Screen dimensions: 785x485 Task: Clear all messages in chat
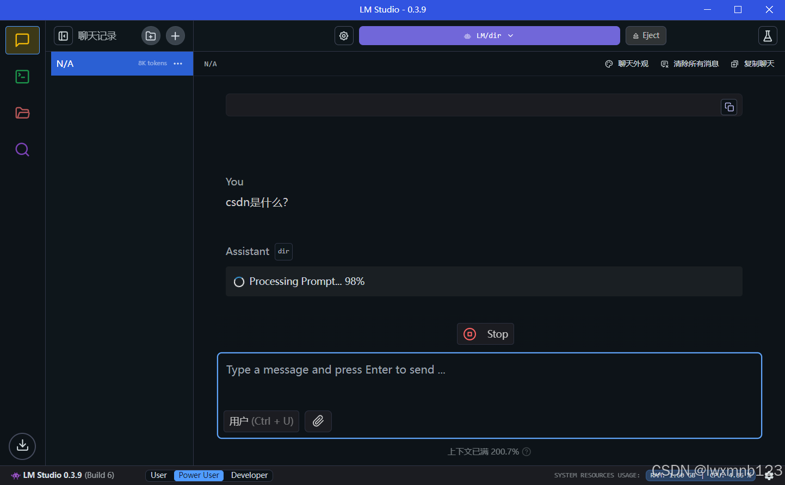pos(690,64)
